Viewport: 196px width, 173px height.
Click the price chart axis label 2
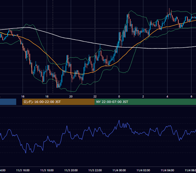point(143,97)
